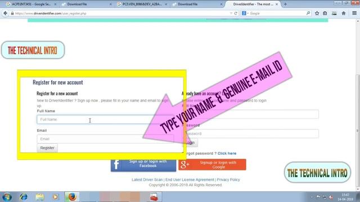Click into the Email registration field
The width and height of the screenshot is (360, 202).
coord(105,139)
